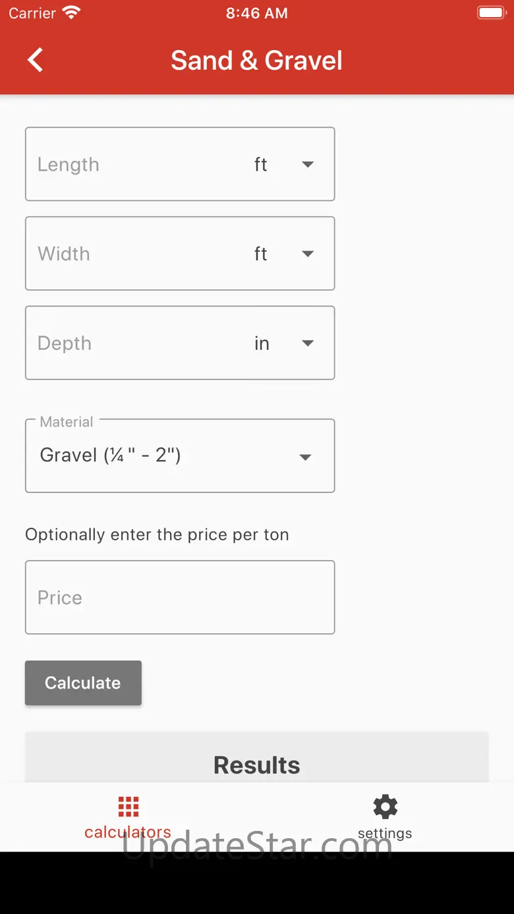The image size is (514, 914).
Task: Click the price per ton hint text
Action: (x=157, y=534)
